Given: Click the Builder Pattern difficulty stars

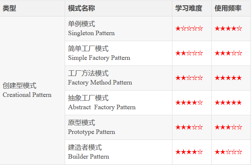Looking at the screenshot, I should click(189, 152).
